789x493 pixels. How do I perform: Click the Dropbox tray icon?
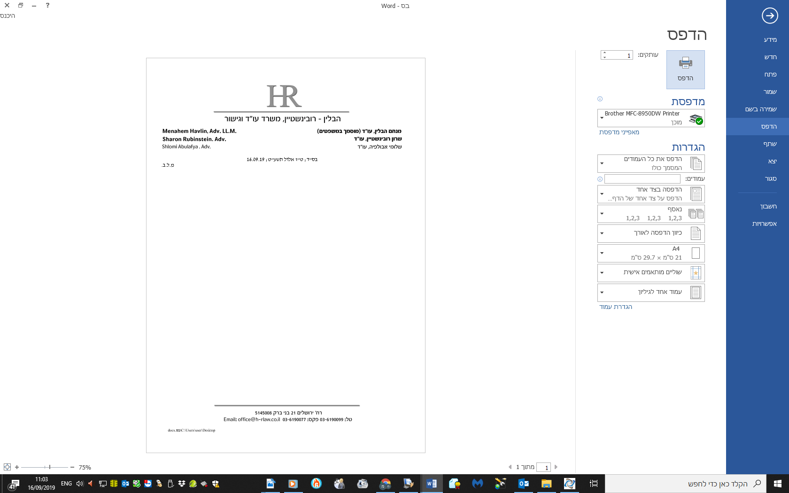click(x=181, y=484)
